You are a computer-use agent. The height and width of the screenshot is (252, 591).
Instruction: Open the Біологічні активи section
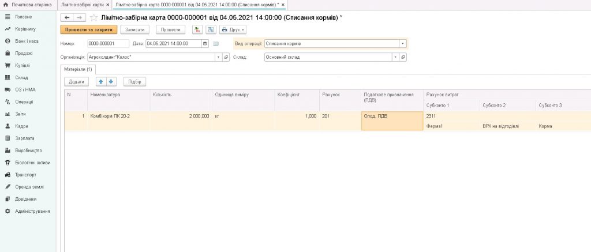pyautogui.click(x=36, y=163)
